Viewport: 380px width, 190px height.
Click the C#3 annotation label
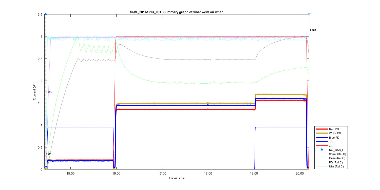point(313,30)
